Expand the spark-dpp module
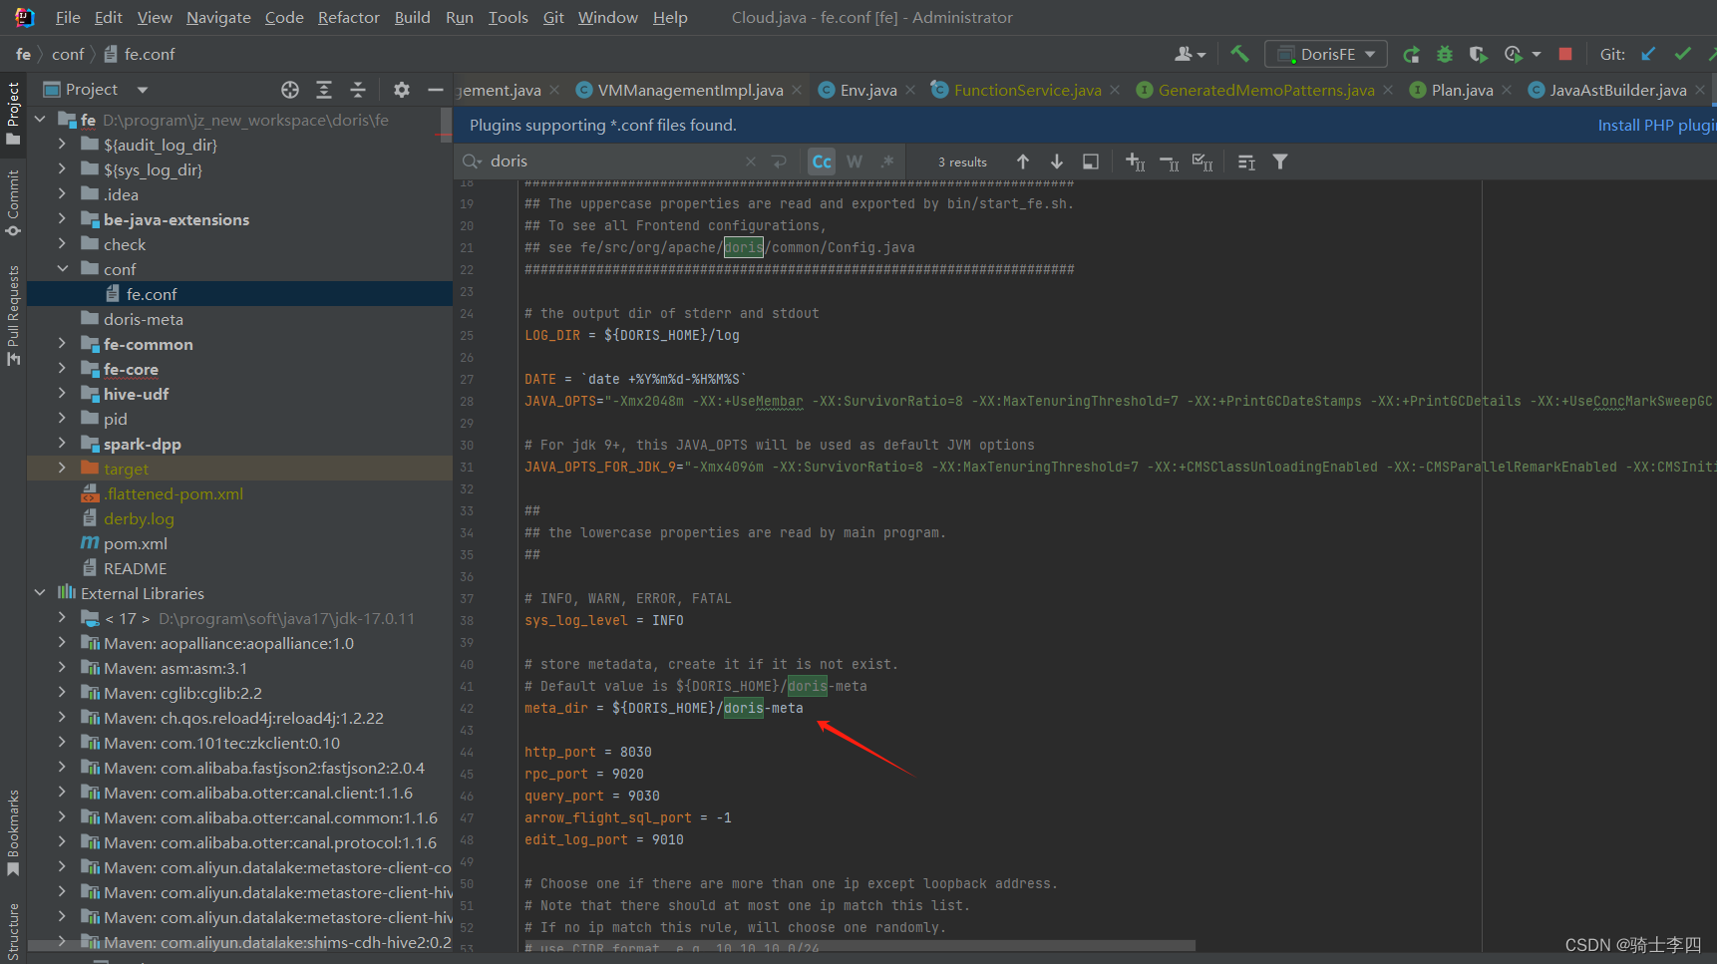 click(62, 444)
